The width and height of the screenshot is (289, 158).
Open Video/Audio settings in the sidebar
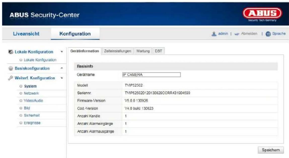tap(33, 101)
